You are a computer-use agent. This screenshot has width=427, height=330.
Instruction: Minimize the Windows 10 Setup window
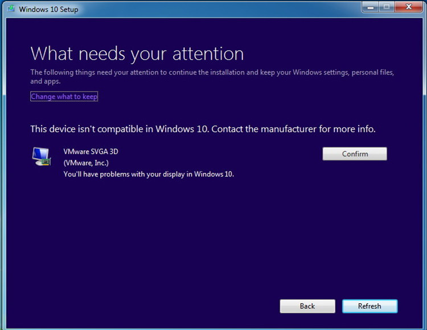click(371, 7)
